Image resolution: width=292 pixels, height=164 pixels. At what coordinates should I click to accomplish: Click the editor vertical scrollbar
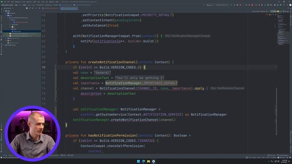(x=276, y=111)
